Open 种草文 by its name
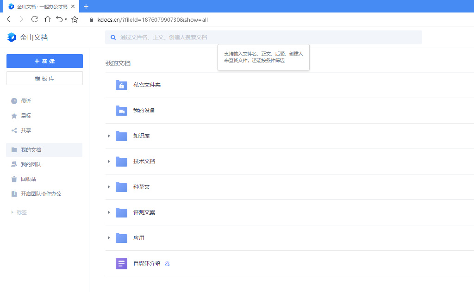This screenshot has width=474, height=292. click(142, 187)
